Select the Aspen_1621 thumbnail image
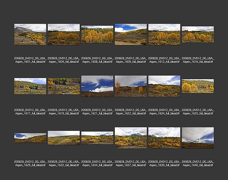The width and height of the screenshot is (228, 180). (97, 86)
